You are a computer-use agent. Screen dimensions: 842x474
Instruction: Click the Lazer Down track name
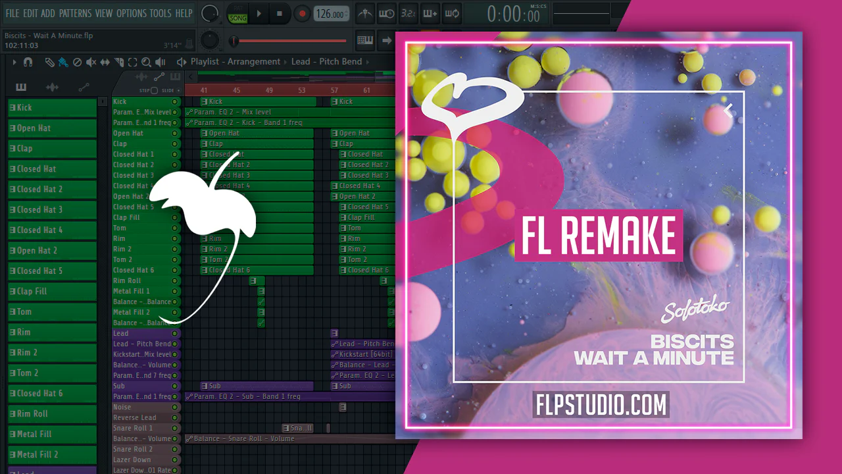pos(132,460)
